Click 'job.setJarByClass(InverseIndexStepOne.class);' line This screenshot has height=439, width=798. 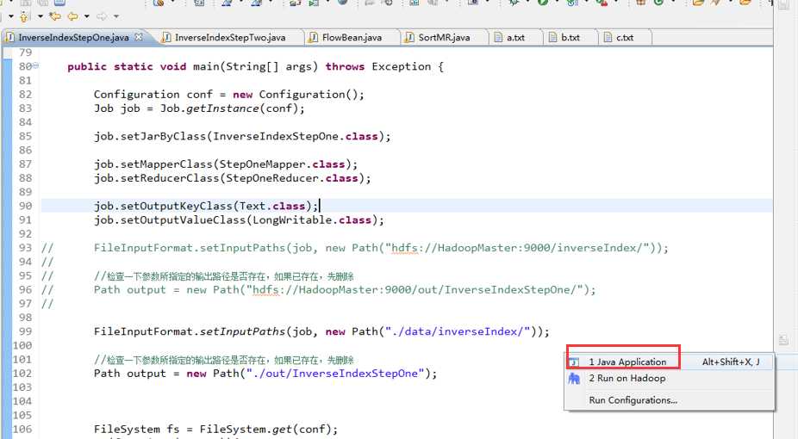(242, 136)
